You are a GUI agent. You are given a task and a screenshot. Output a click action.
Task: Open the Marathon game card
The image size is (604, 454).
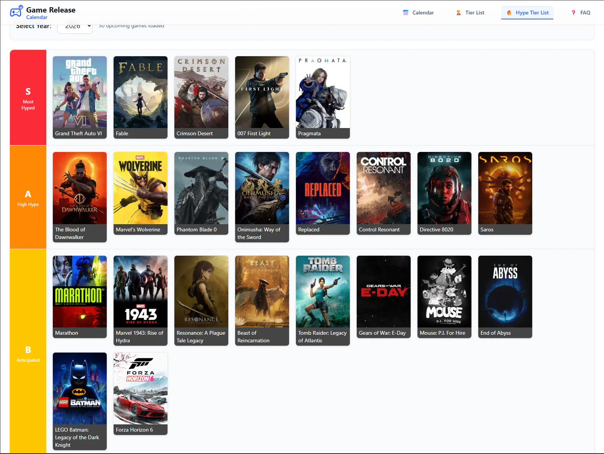pos(80,297)
